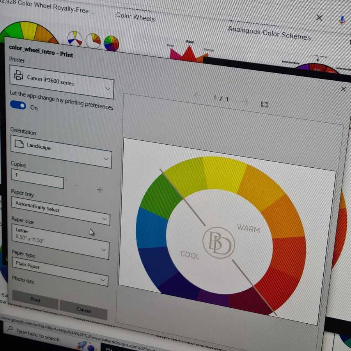Click the Copies number input field
This screenshot has height=351, width=351.
pos(37,179)
